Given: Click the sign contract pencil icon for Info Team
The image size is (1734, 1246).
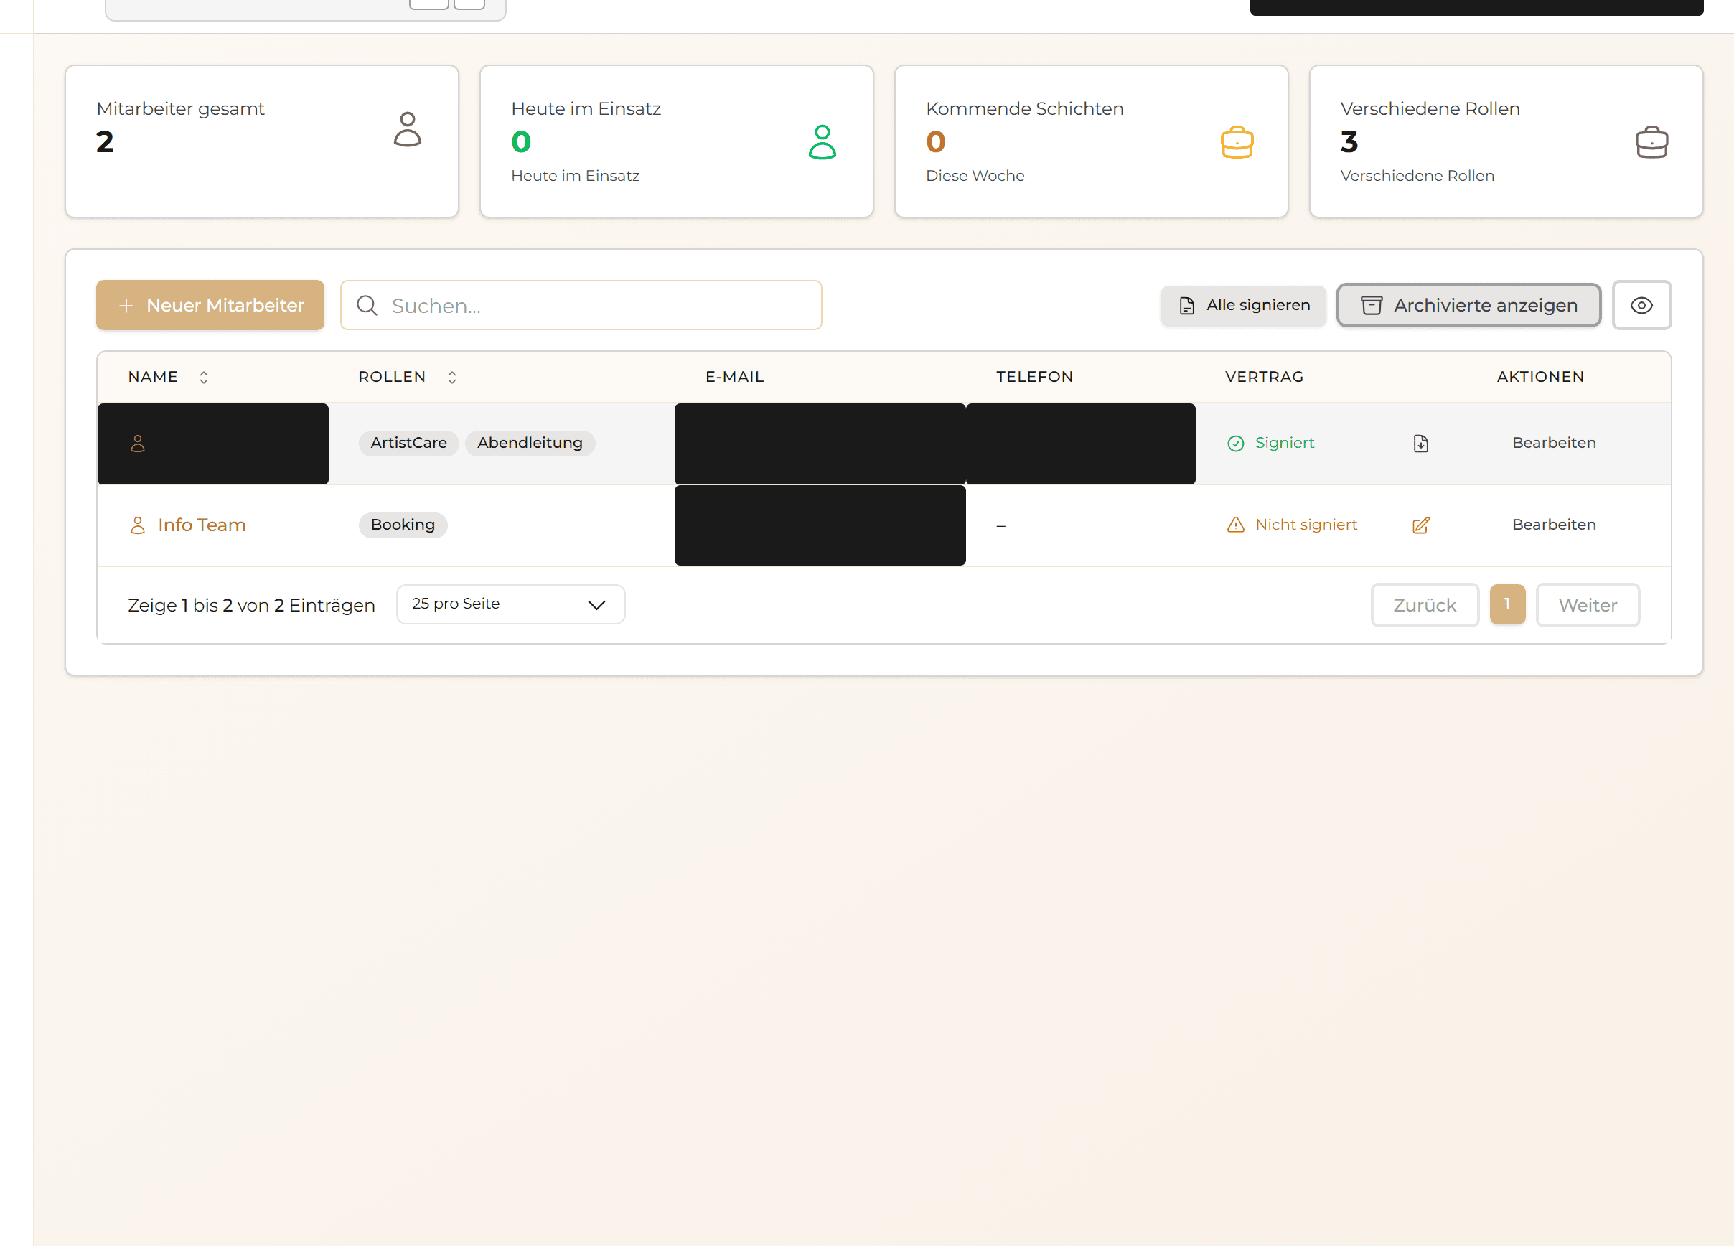Looking at the screenshot, I should 1420,525.
